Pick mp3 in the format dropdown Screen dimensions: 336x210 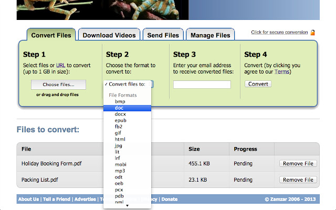pyautogui.click(x=120, y=171)
